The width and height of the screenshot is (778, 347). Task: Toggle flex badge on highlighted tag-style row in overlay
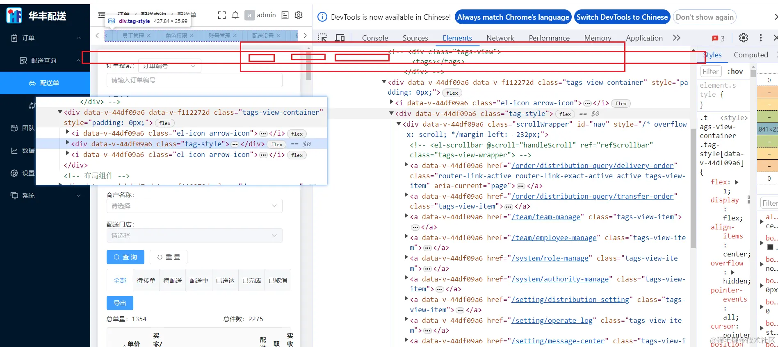pos(277,144)
